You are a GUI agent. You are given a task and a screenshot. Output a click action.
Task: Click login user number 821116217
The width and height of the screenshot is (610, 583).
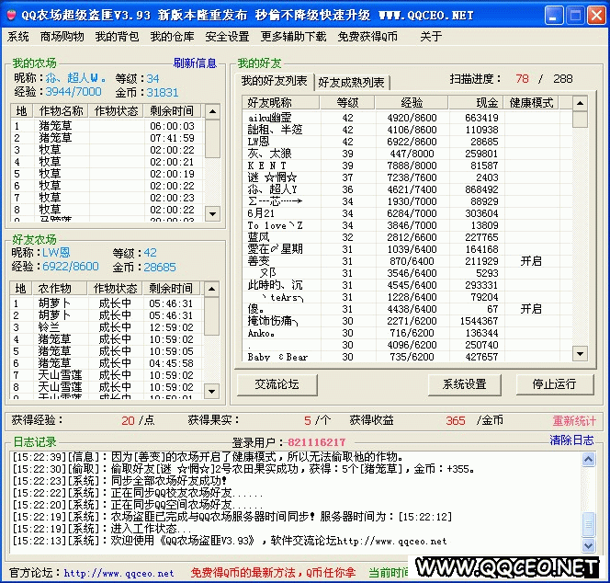click(x=316, y=442)
